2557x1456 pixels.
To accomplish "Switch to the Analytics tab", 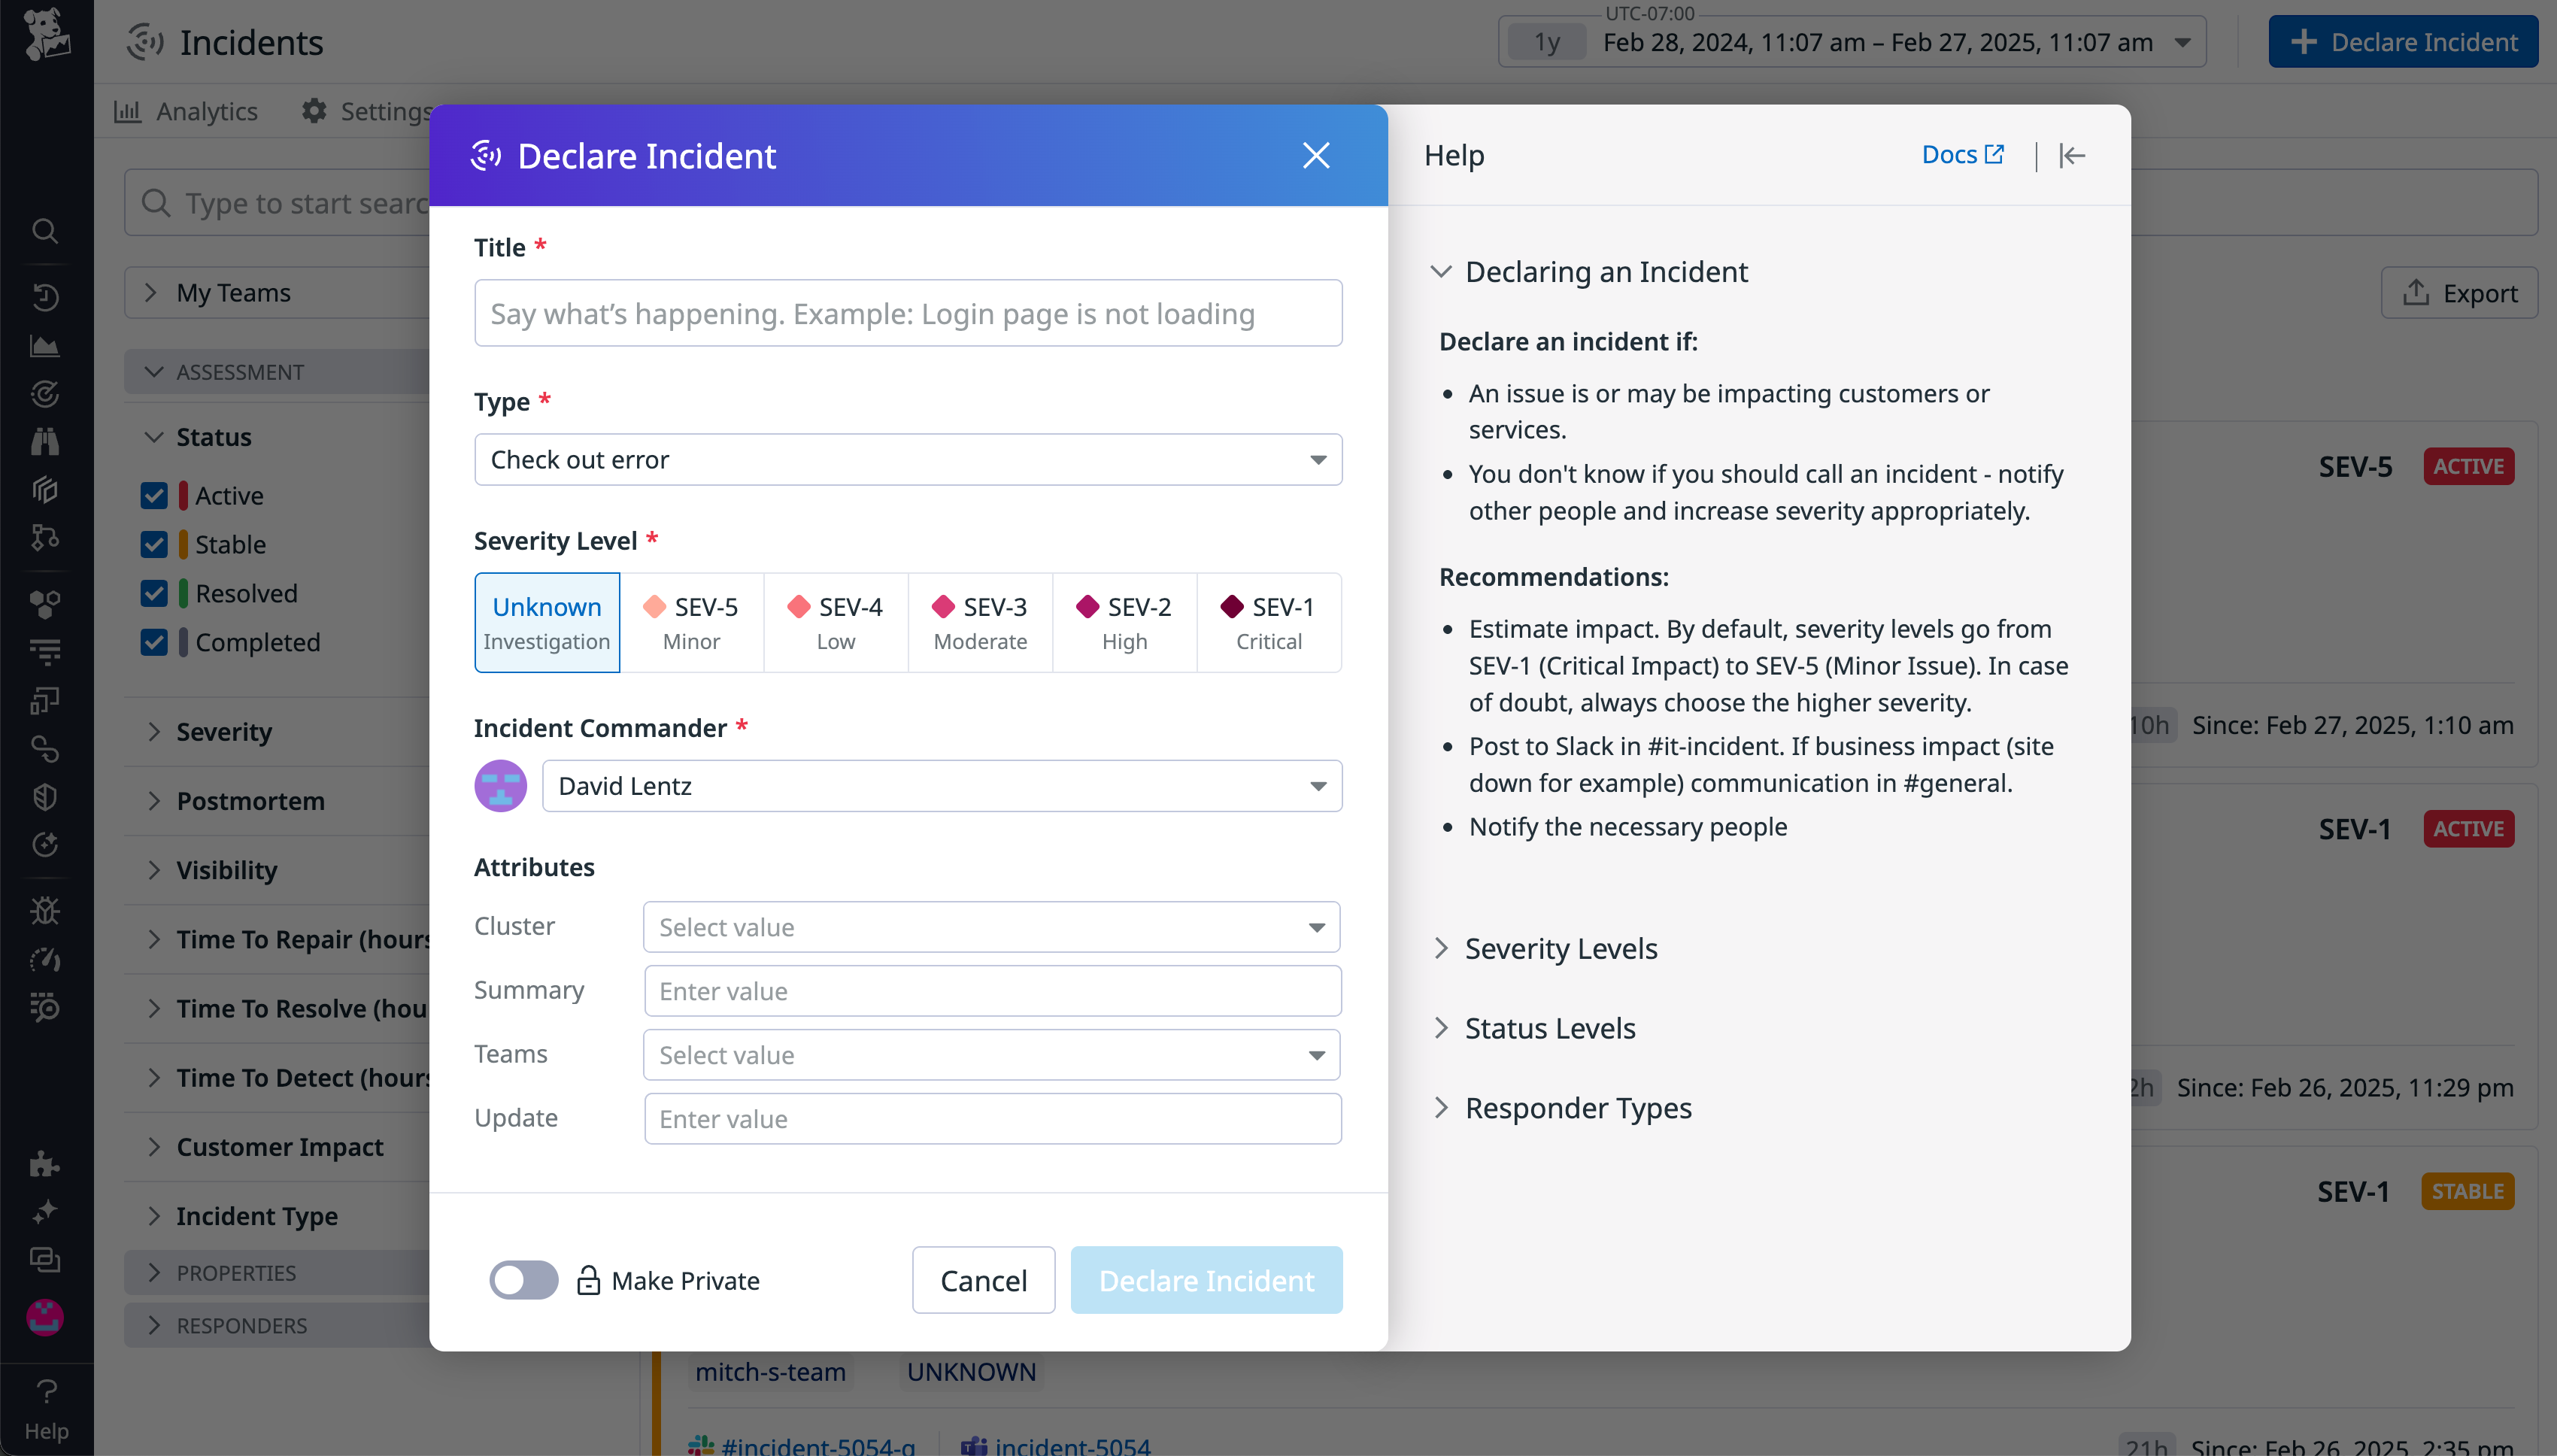I will pos(186,111).
